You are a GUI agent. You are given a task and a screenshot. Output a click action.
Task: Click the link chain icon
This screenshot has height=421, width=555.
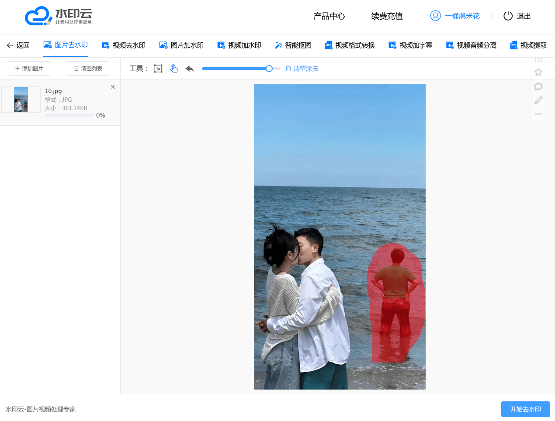538,100
